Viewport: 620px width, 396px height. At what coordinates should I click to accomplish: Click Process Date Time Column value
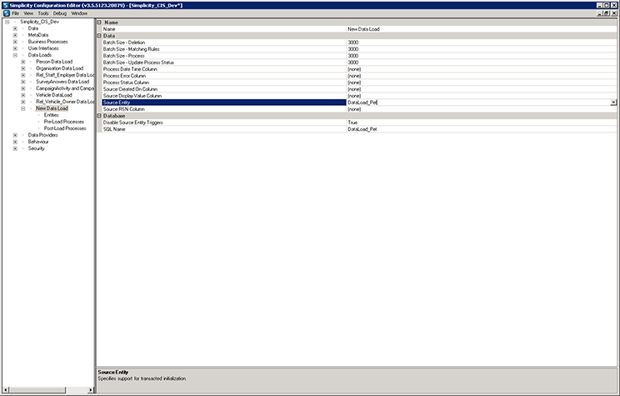481,69
